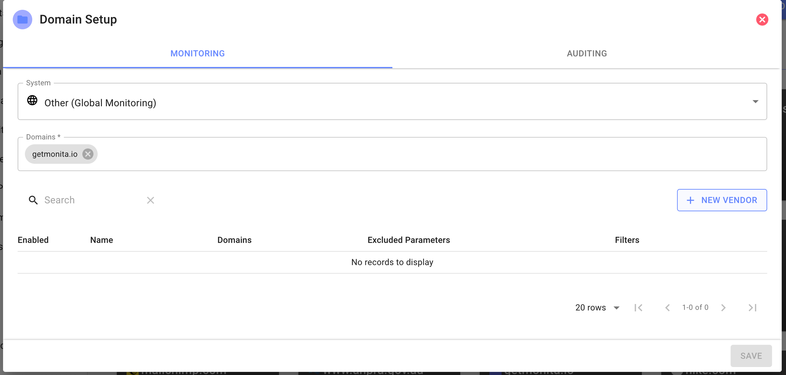786x375 pixels.
Task: Expand the Other (Global Monitoring) selector
Action: tap(392, 103)
